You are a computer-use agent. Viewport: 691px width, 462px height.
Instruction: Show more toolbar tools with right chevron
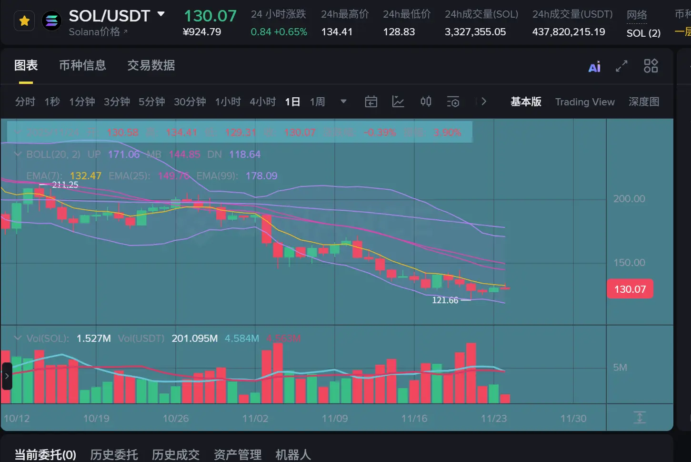point(484,102)
